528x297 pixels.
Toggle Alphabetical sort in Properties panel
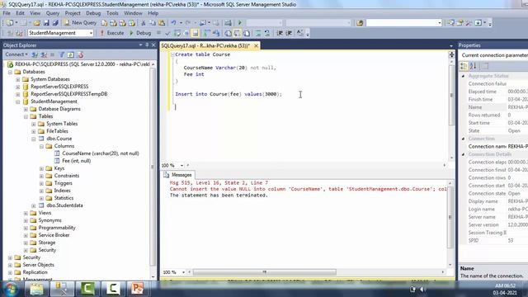point(473,66)
